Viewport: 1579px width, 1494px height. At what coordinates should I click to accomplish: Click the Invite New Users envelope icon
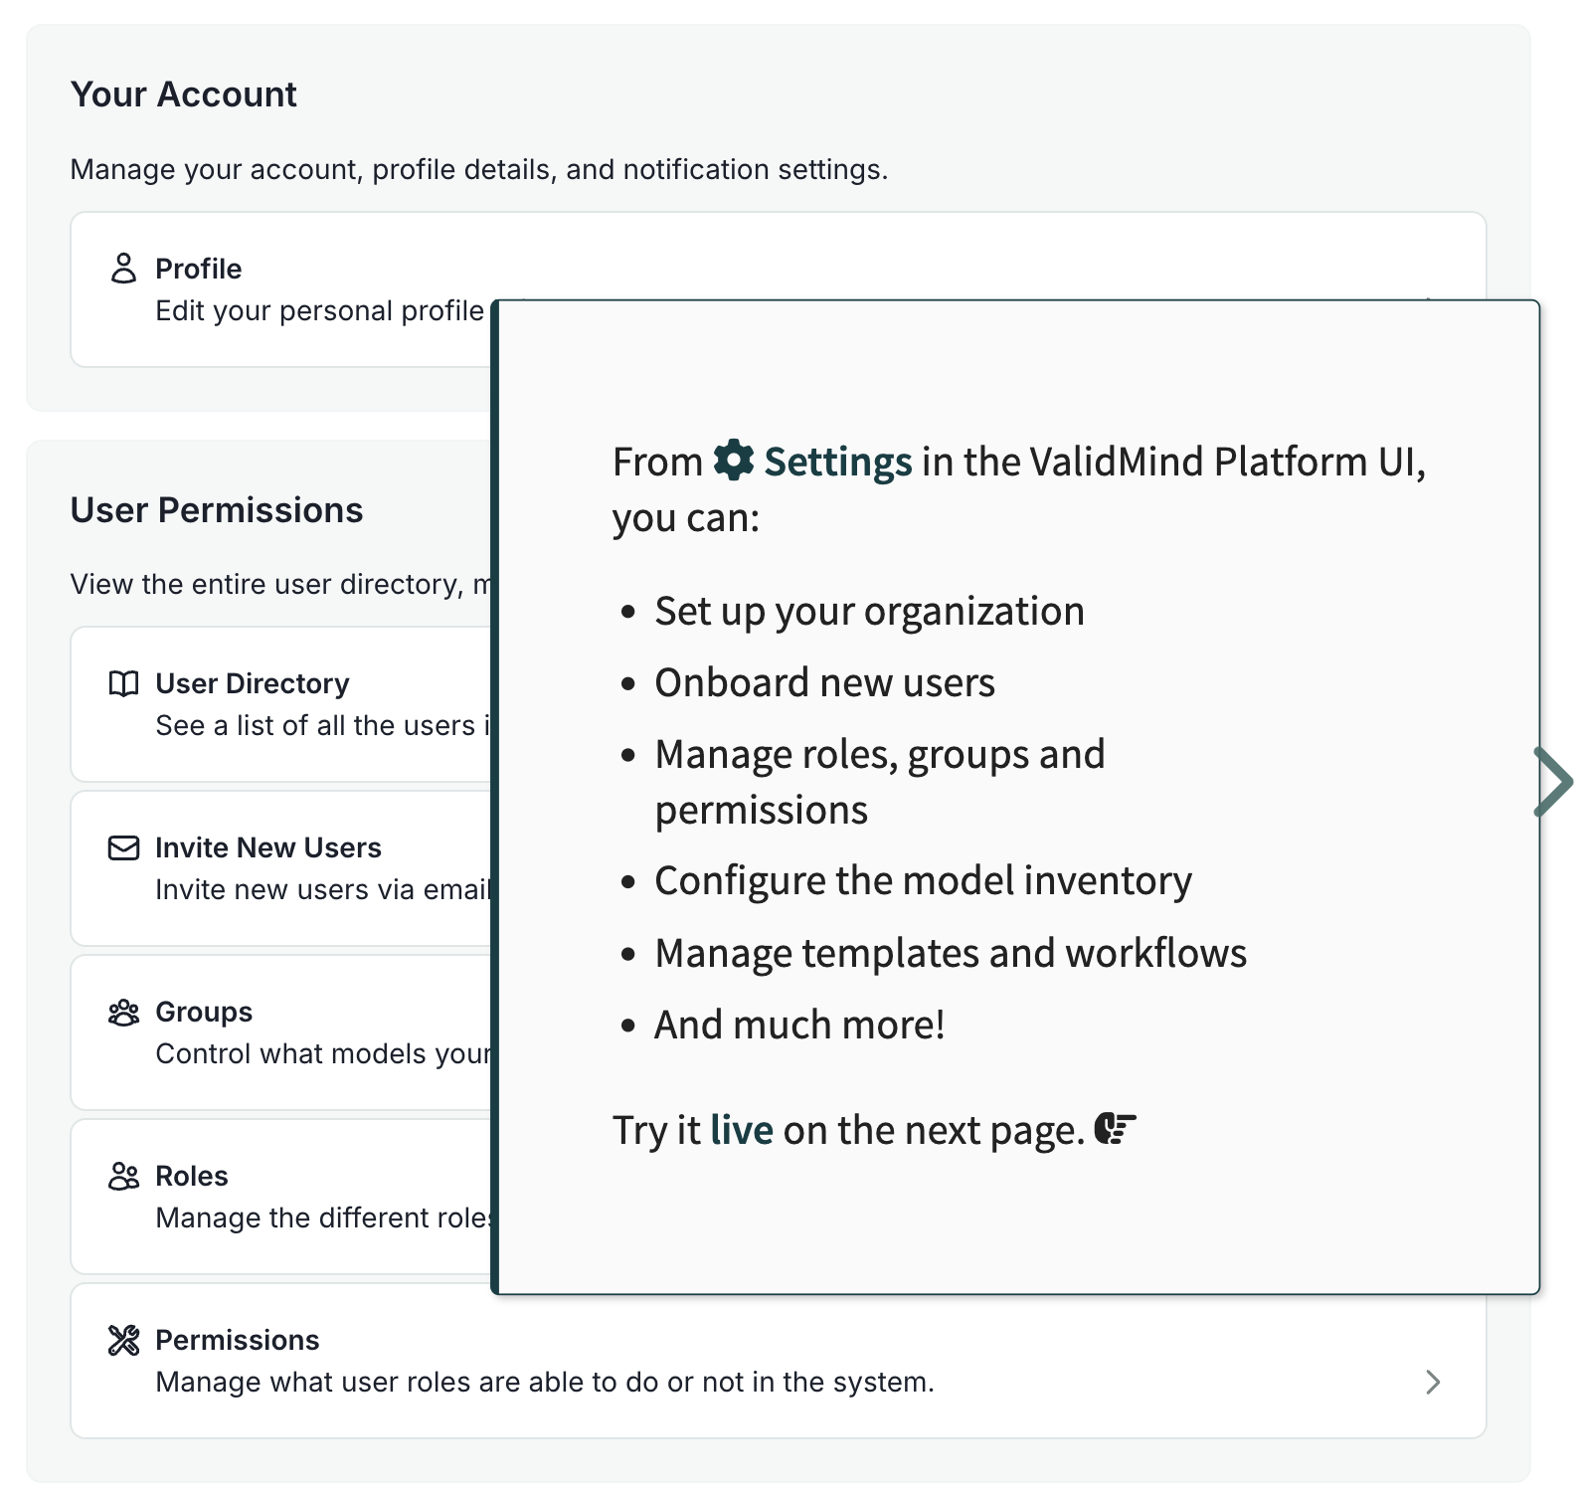[123, 848]
